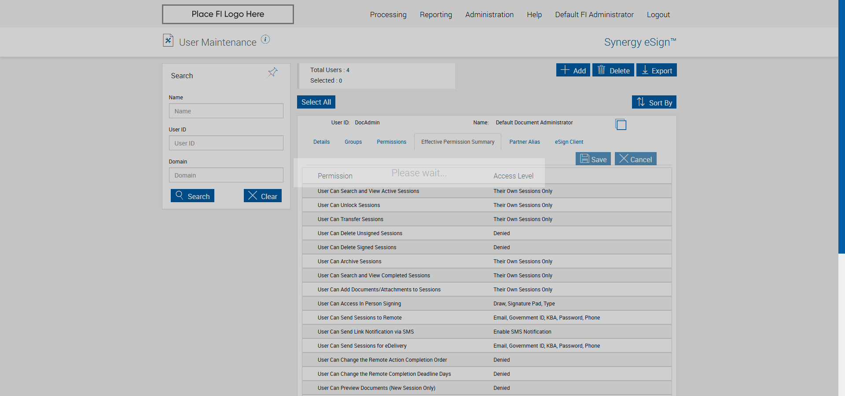Image resolution: width=845 pixels, height=396 pixels.
Task: Save the user changes
Action: tap(593, 159)
